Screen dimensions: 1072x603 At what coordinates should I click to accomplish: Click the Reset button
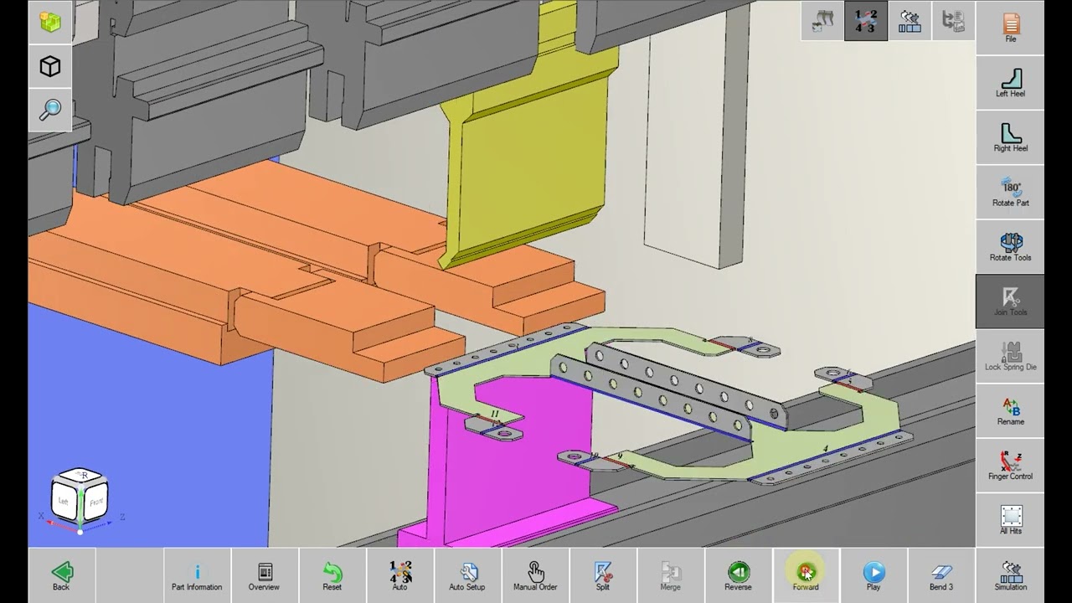(x=332, y=575)
